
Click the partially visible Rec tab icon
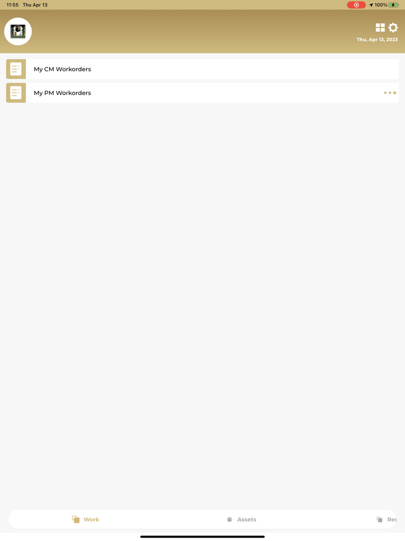[380, 519]
